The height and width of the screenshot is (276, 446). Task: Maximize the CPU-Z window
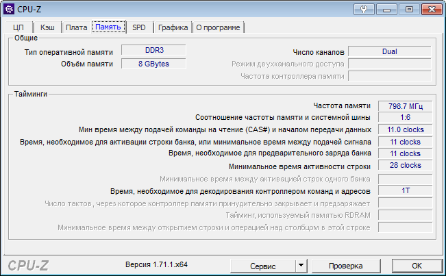click(x=409, y=10)
